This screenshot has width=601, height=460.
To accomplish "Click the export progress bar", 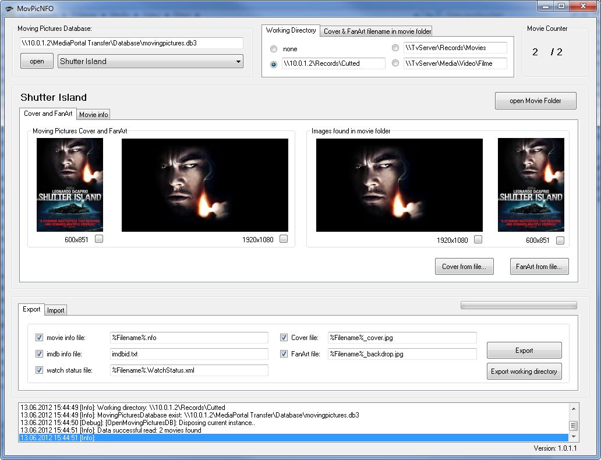I will [518, 305].
